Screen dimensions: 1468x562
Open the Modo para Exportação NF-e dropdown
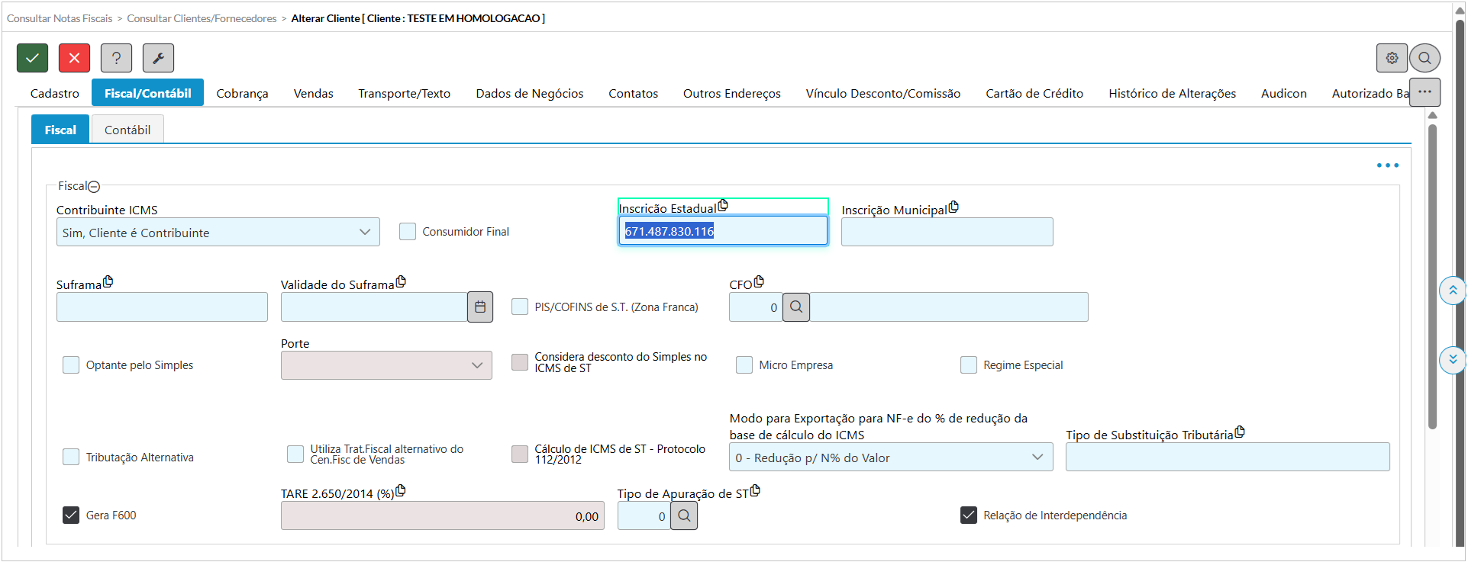point(890,458)
